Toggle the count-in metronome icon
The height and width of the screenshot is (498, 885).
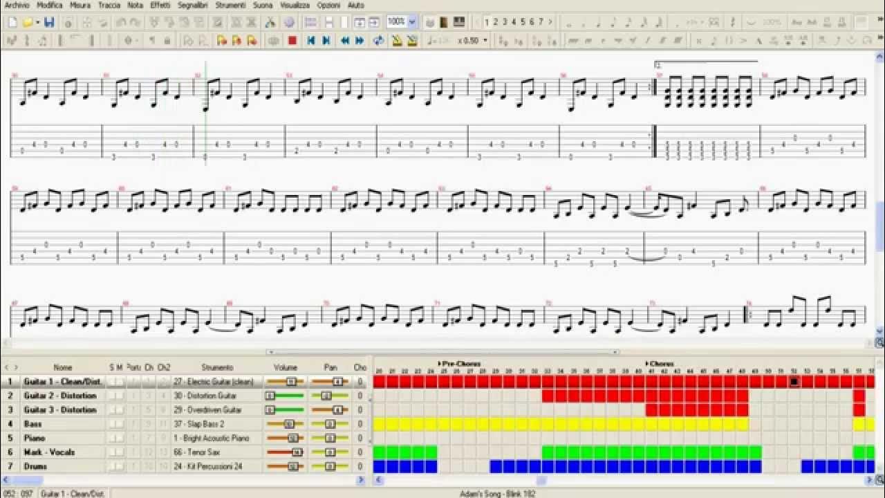412,41
